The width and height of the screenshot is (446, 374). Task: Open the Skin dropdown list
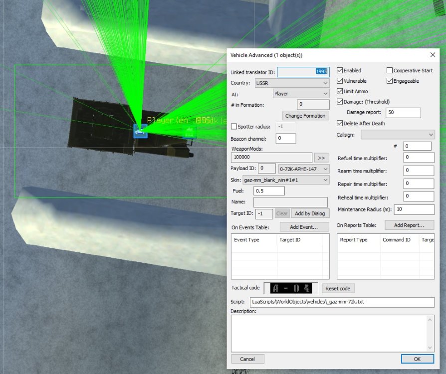point(286,180)
